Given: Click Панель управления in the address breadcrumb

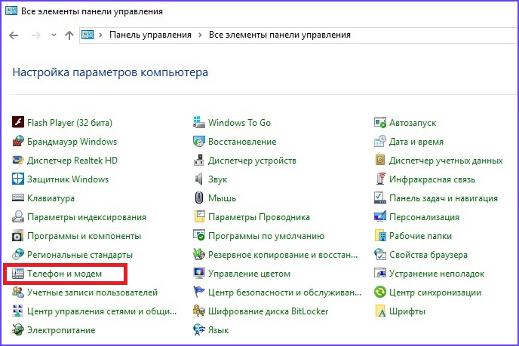Looking at the screenshot, I should 150,35.
